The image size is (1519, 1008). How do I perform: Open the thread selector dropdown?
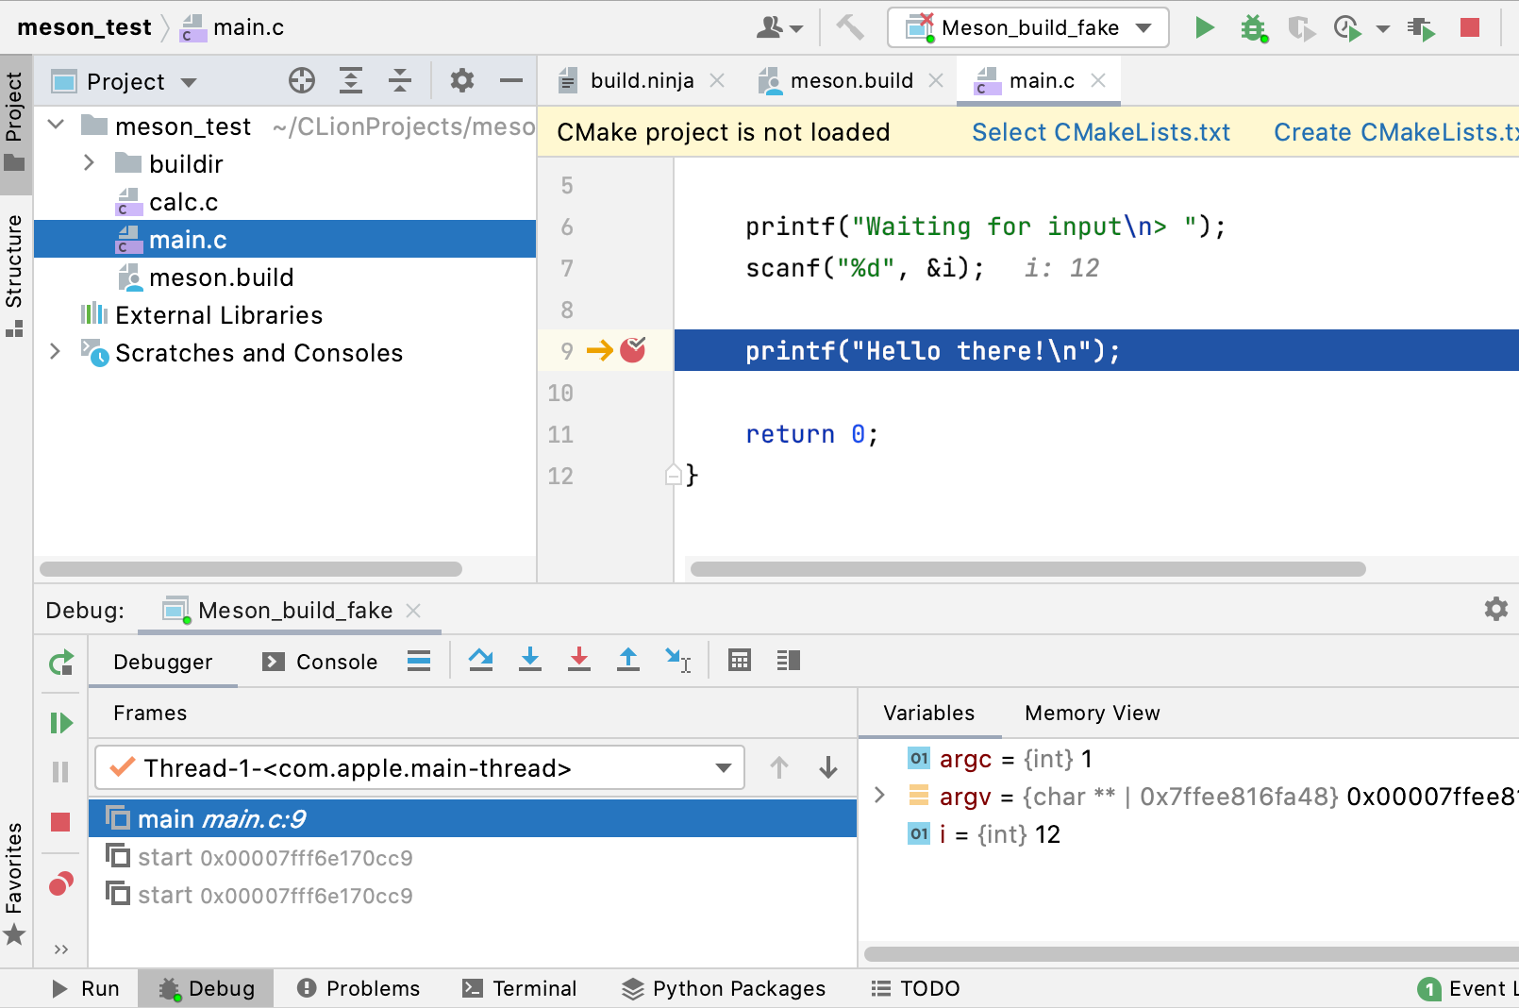[x=724, y=767]
